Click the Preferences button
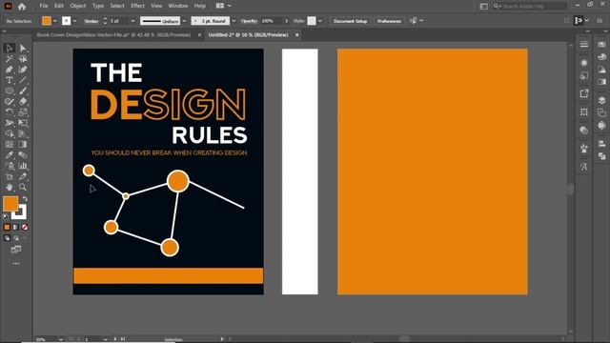 [x=389, y=21]
